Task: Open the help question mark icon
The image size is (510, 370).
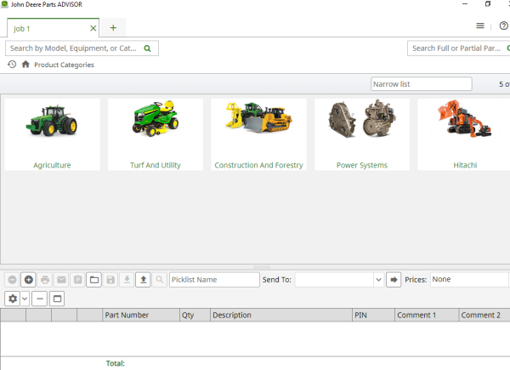Action: tap(503, 26)
